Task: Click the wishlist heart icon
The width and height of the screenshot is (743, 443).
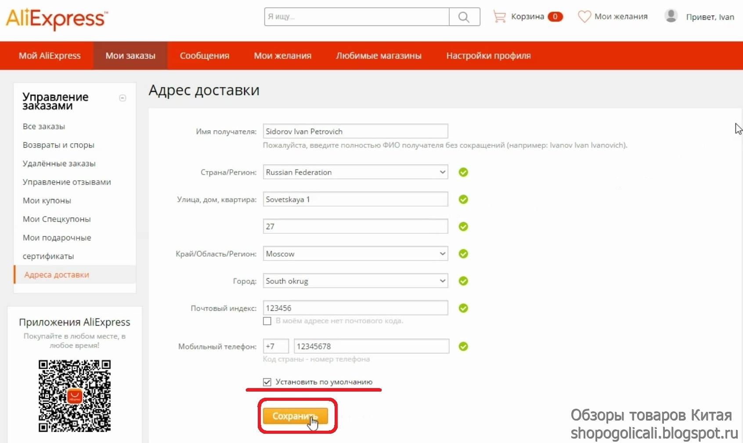Action: click(584, 17)
